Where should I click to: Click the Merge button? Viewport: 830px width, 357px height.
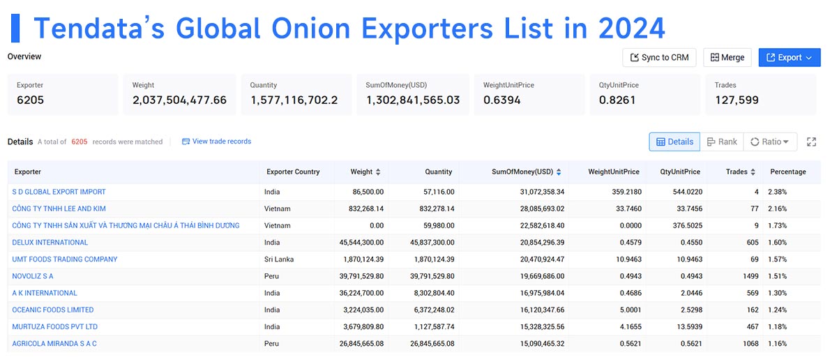pyautogui.click(x=727, y=58)
